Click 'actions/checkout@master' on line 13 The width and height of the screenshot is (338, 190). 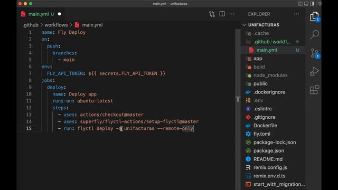pos(111,115)
